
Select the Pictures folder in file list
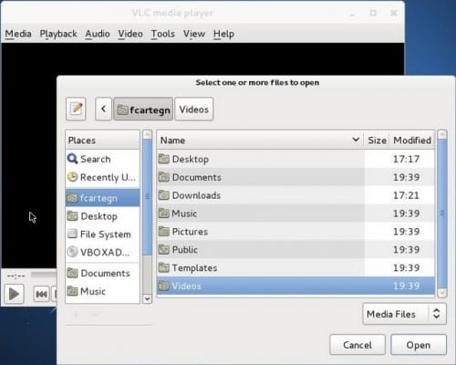coord(295,232)
